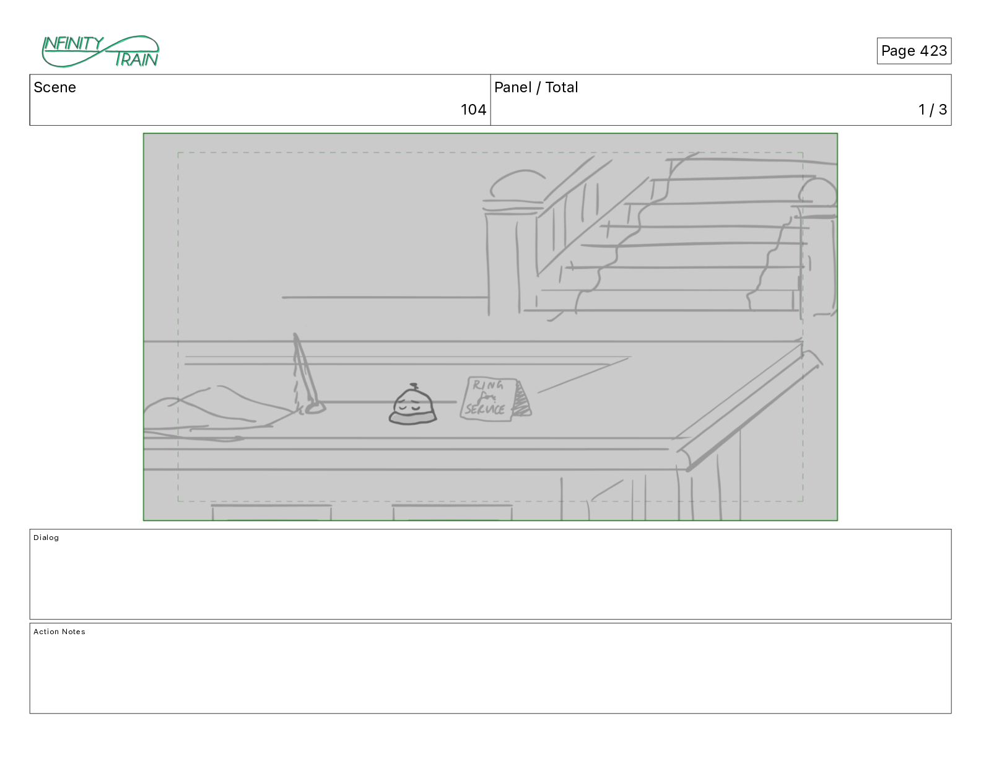Click inside the Dialog box
This screenshot has width=981, height=758.
click(490, 574)
